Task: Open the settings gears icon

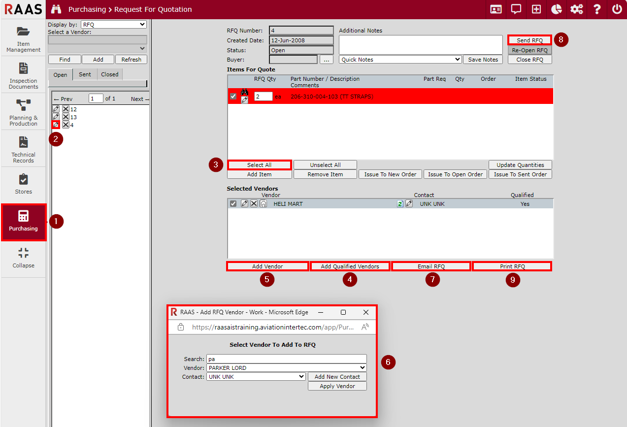Action: point(576,9)
